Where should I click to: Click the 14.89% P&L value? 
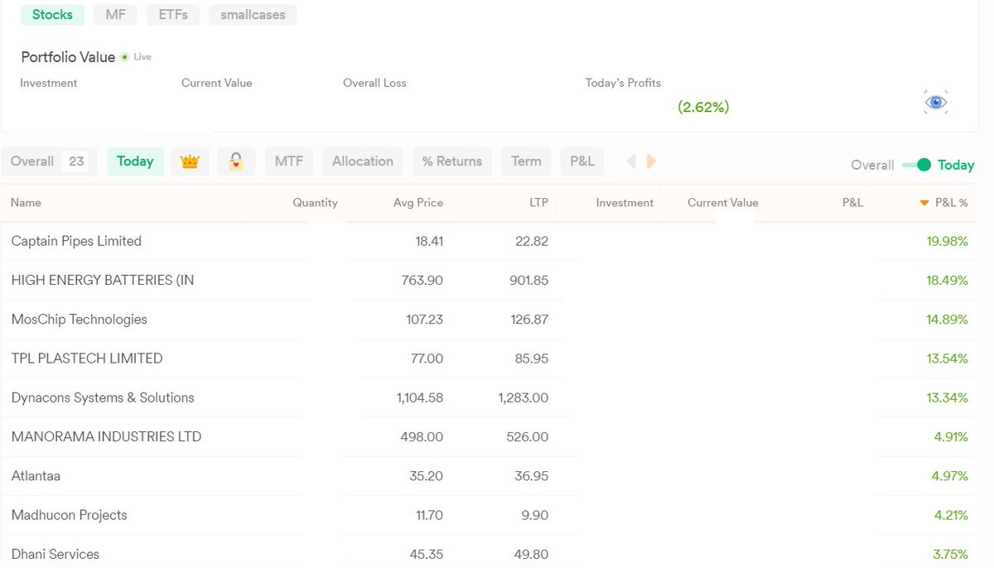point(947,320)
